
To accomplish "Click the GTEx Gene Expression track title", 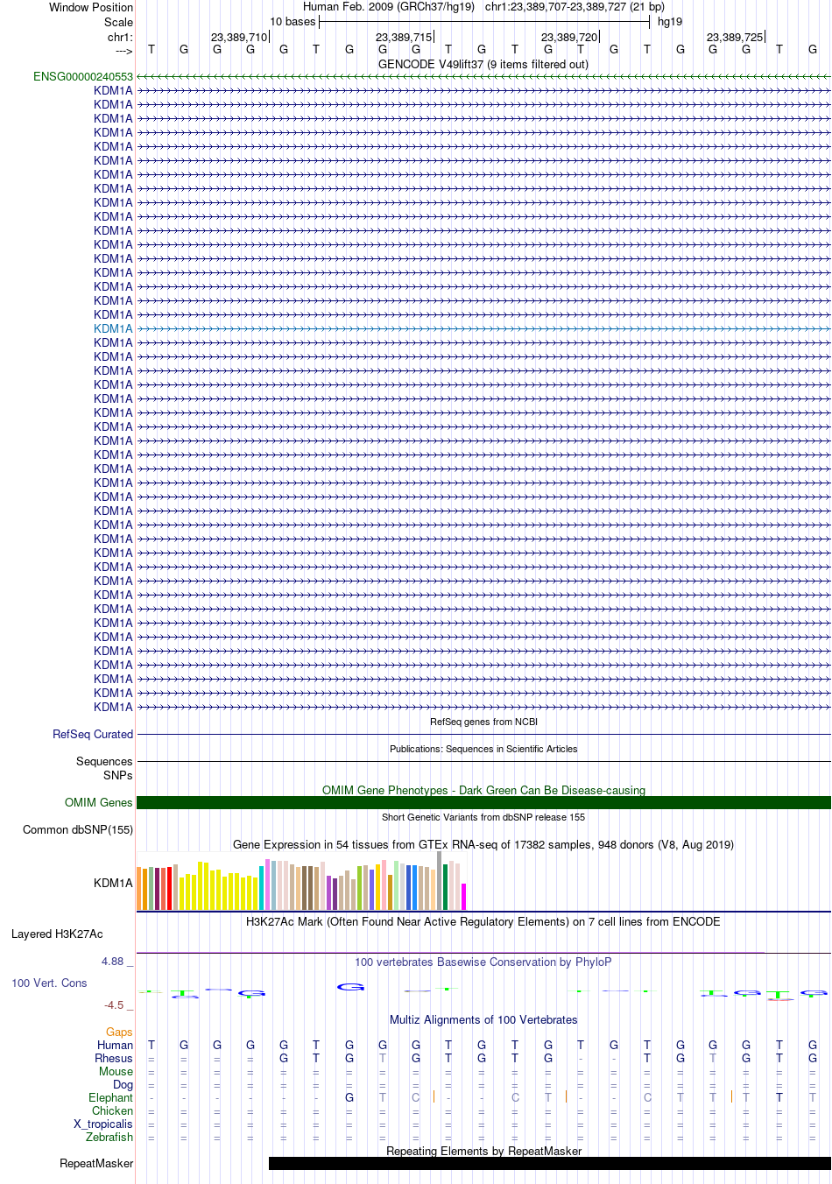I will click(483, 845).
